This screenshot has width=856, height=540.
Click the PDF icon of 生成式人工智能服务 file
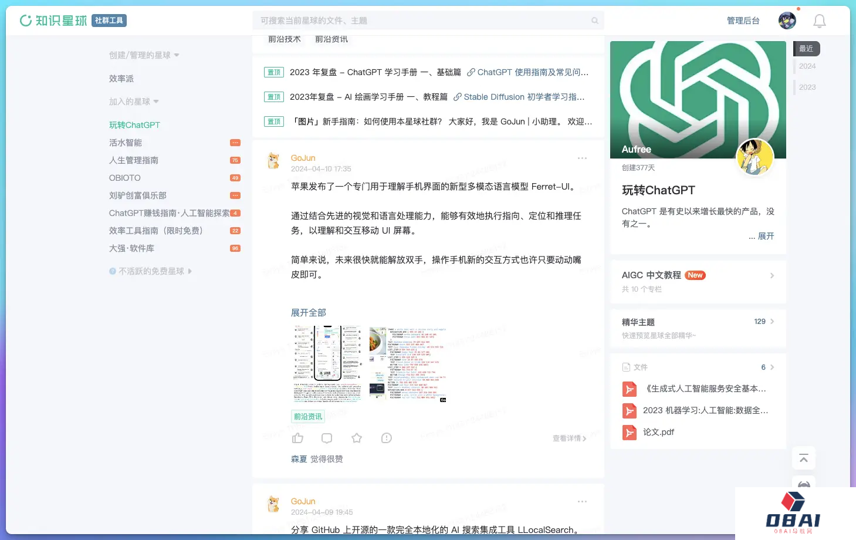(x=629, y=389)
